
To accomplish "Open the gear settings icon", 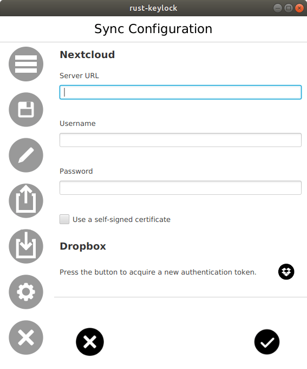I will point(26,292).
